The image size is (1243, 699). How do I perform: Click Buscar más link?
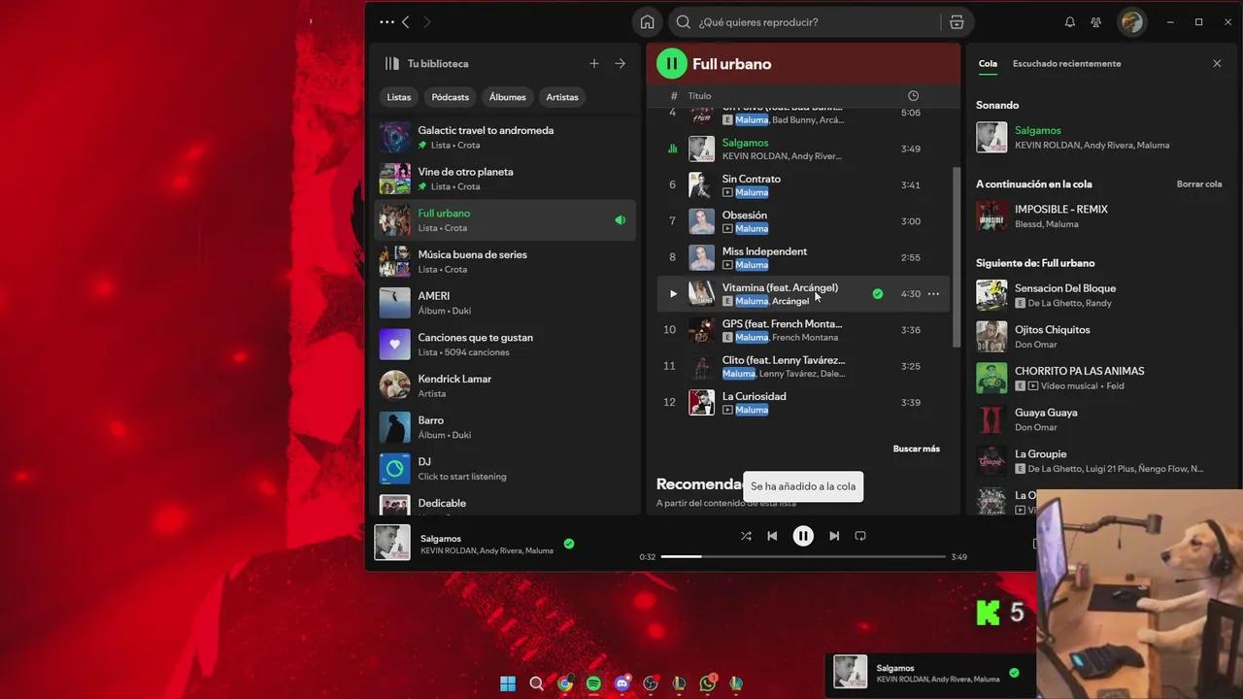[917, 449]
